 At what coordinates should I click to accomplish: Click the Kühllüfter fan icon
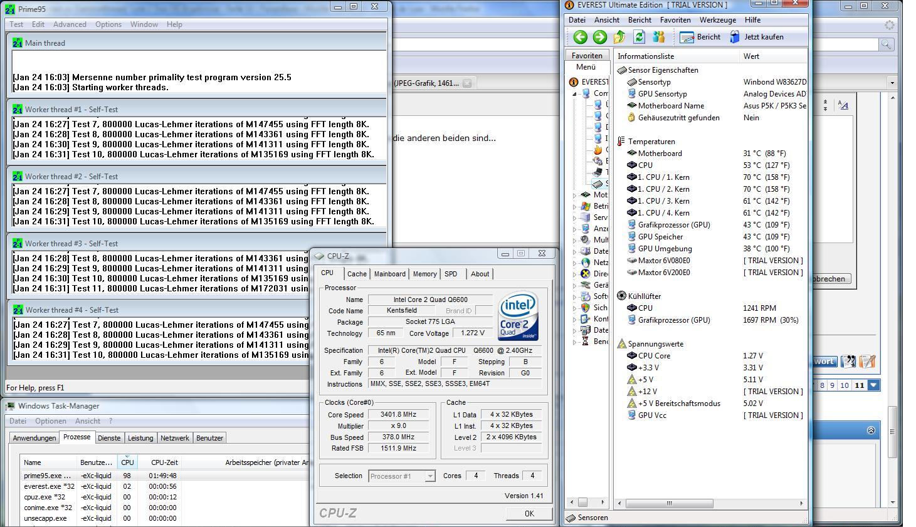621,296
